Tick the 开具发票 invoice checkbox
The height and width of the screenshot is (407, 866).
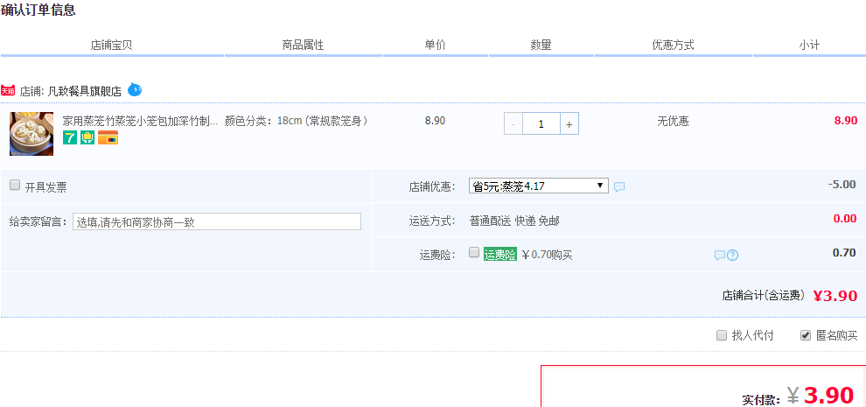(15, 186)
